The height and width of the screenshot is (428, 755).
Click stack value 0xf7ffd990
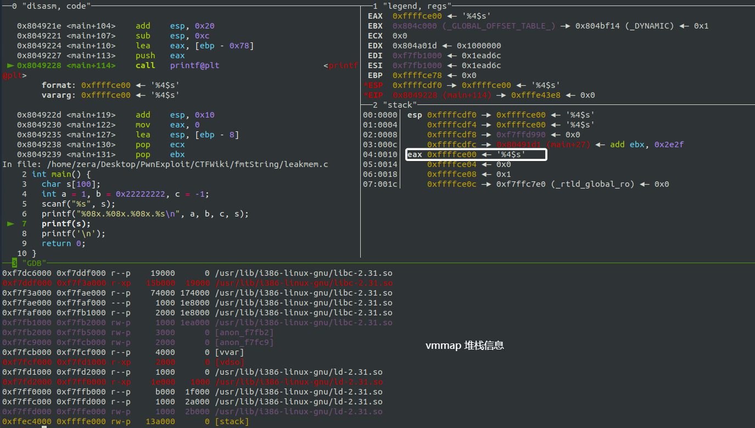point(521,135)
